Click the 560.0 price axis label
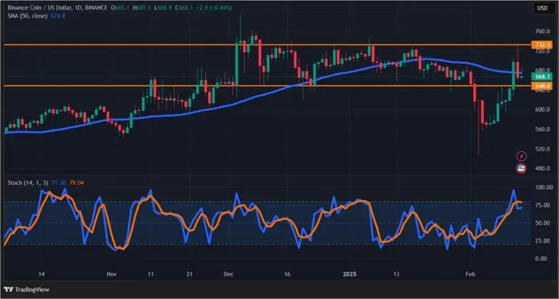Screen dimensions: 559x299 [542, 129]
